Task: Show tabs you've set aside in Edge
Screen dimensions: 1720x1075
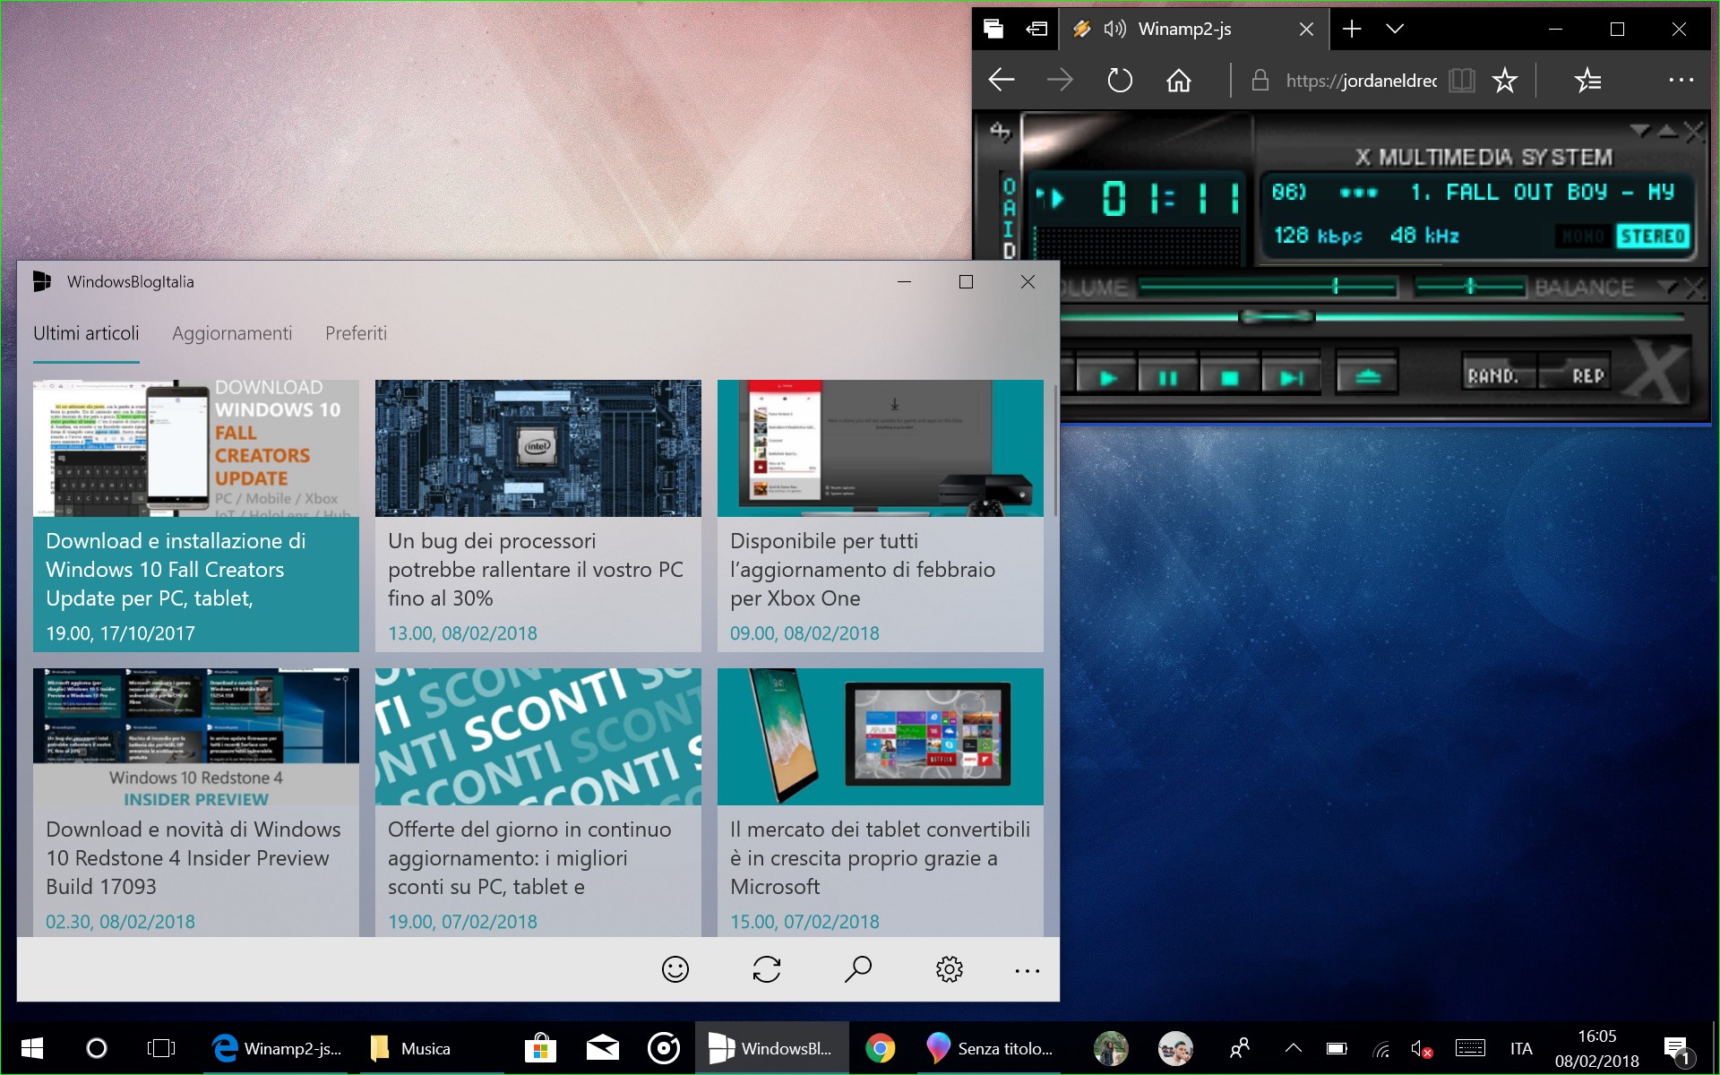Action: coord(993,29)
